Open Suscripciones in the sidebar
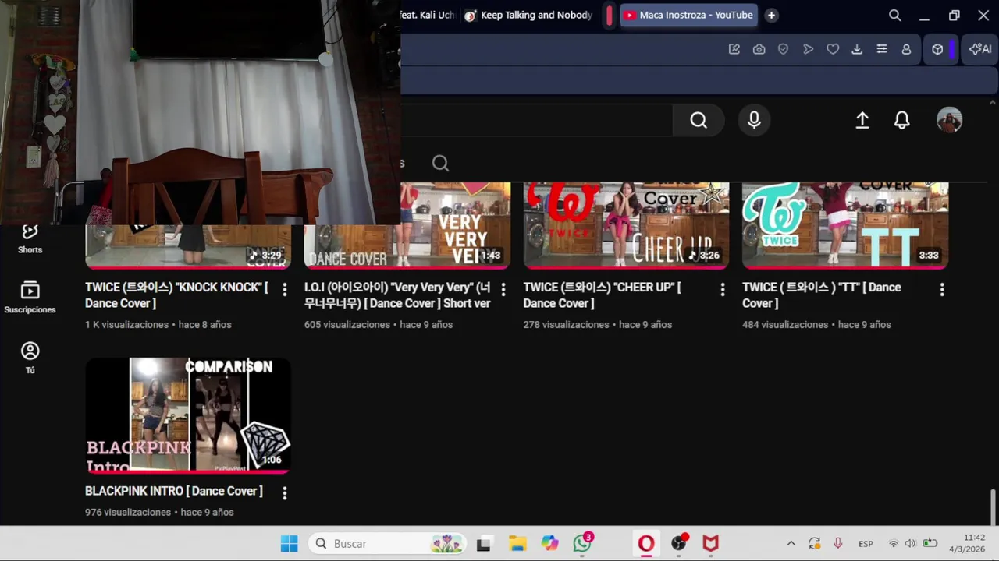Viewport: 999px width, 561px height. [x=30, y=298]
